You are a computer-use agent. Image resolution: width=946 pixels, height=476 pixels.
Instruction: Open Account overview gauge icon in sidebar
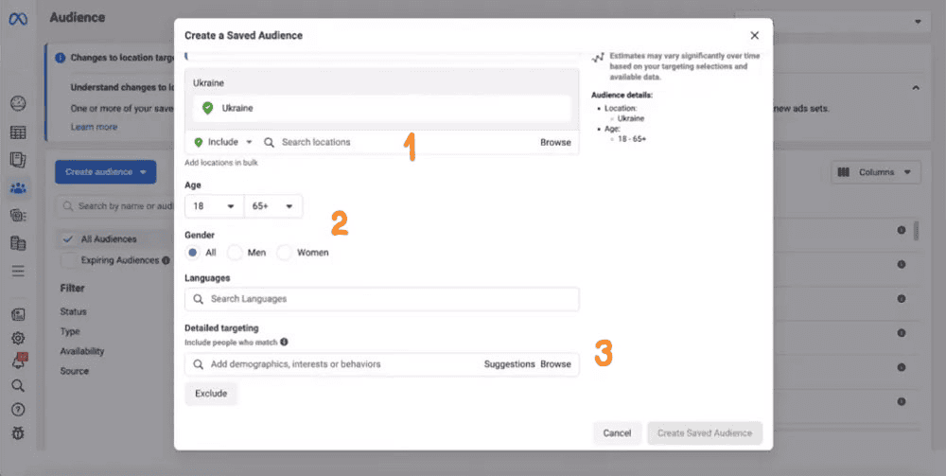coord(18,103)
